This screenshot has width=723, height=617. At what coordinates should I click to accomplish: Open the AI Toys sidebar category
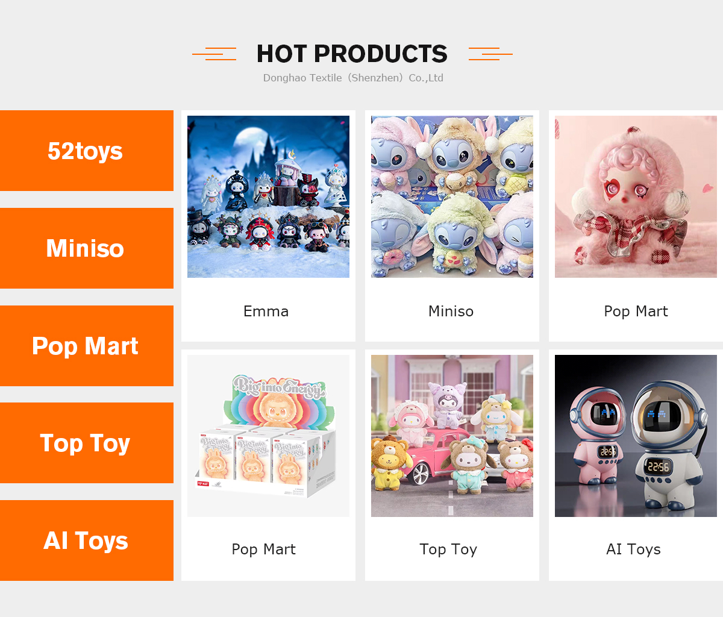87,540
